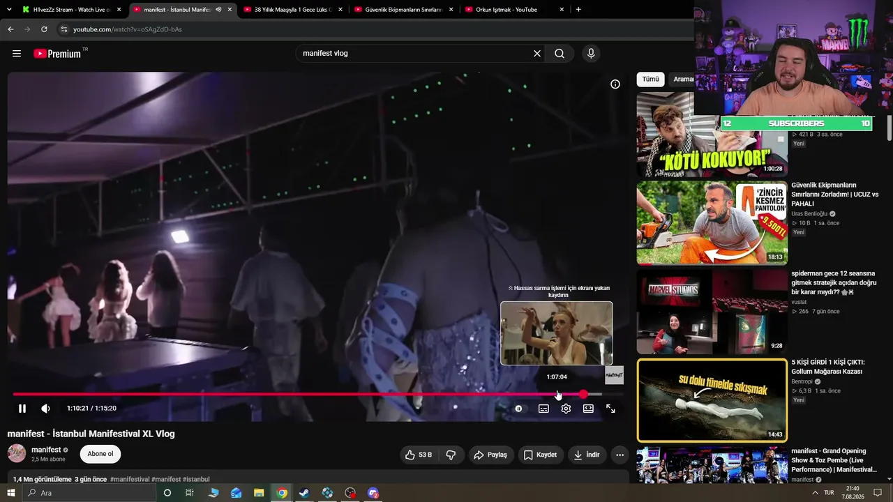The width and height of the screenshot is (893, 502).
Task: Focus the address bar URL
Action: [128, 29]
